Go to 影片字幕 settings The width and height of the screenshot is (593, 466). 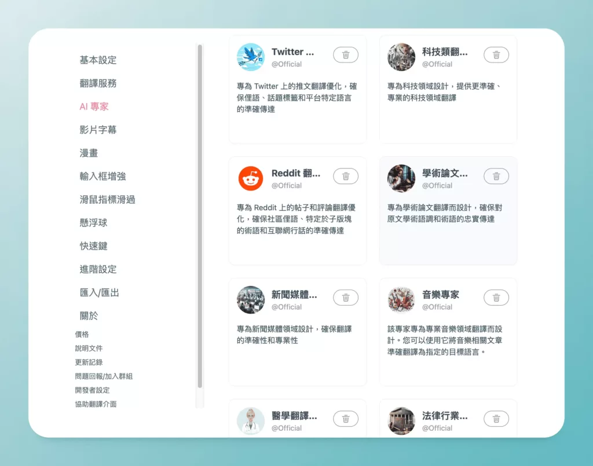(x=98, y=130)
